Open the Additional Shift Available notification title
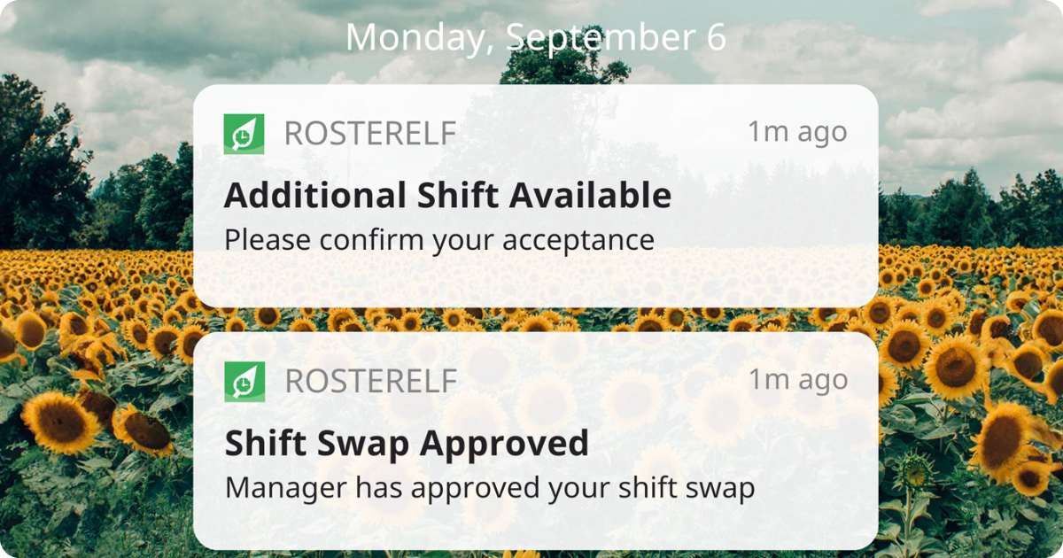1063x558 pixels. pyautogui.click(x=447, y=196)
